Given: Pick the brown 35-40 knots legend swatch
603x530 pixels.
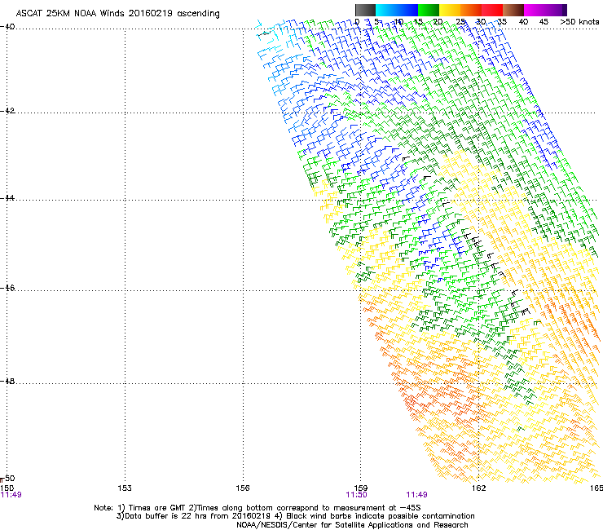Looking at the screenshot, I should [513, 10].
